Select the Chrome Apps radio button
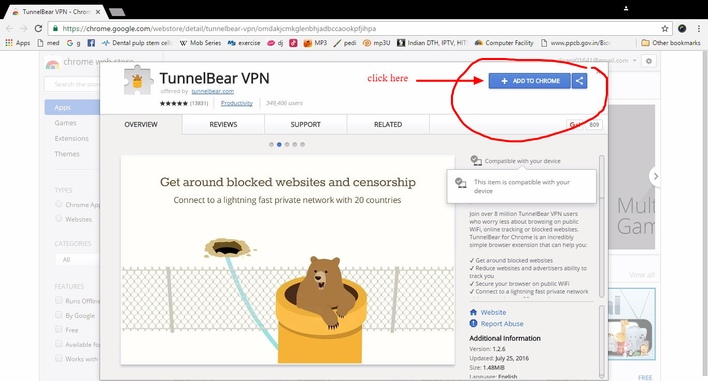 click(59, 204)
